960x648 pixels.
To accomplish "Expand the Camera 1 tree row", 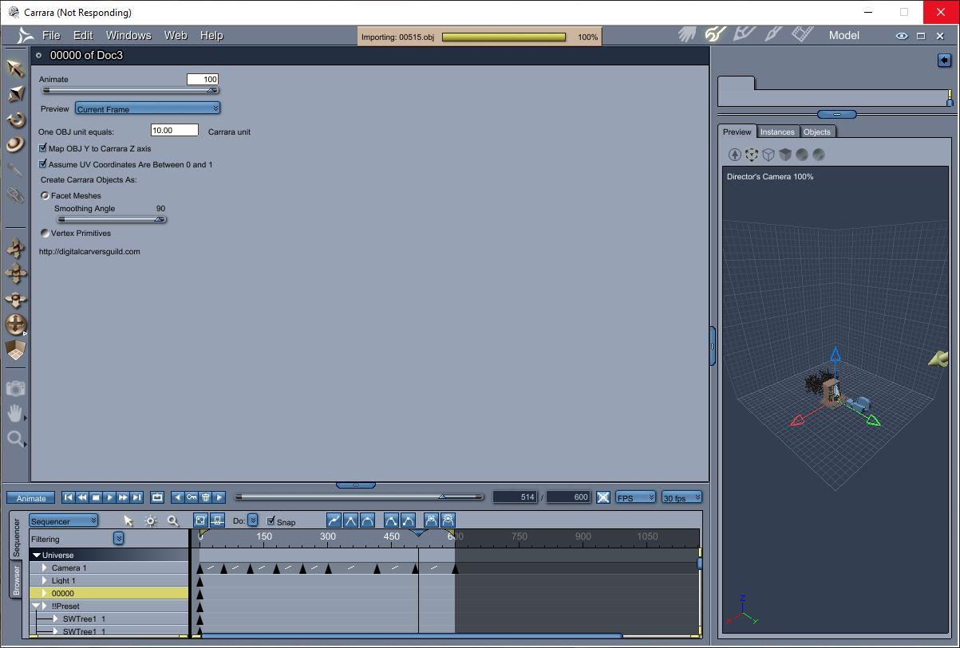I will 45,567.
